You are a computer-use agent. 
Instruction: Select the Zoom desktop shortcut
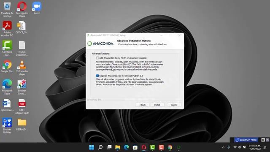[x=37, y=8]
